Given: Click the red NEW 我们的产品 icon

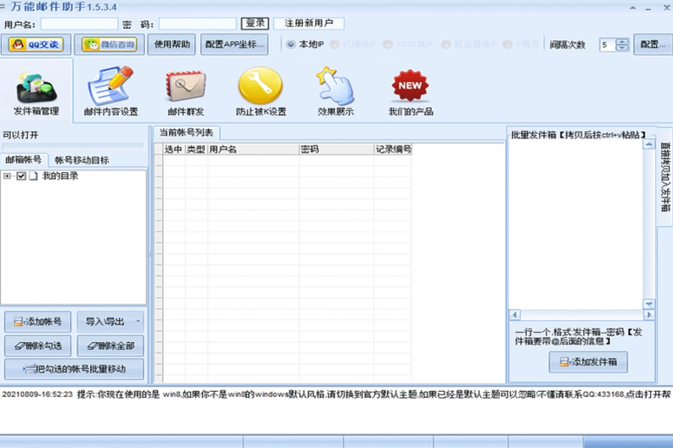Looking at the screenshot, I should click(409, 85).
